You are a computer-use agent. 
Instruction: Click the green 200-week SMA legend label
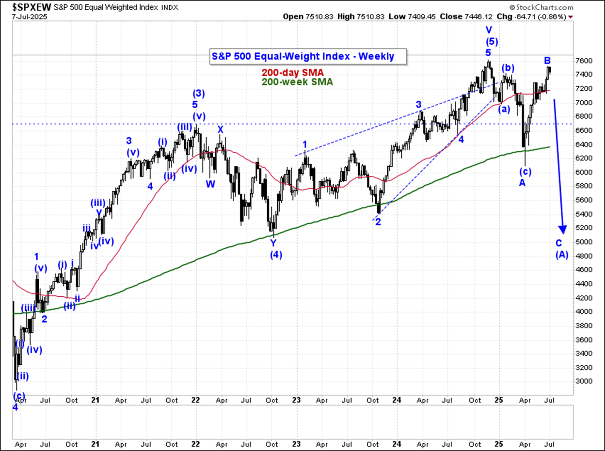pos(297,82)
